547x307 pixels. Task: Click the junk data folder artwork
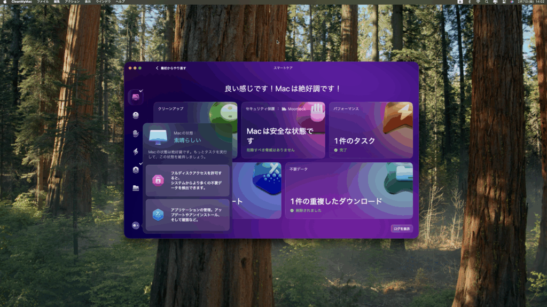coord(398,178)
